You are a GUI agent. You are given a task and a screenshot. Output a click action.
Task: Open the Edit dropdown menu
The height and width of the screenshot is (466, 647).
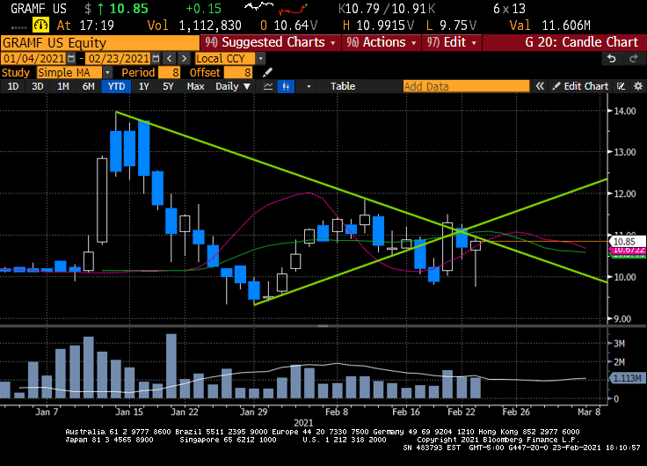pyautogui.click(x=452, y=42)
